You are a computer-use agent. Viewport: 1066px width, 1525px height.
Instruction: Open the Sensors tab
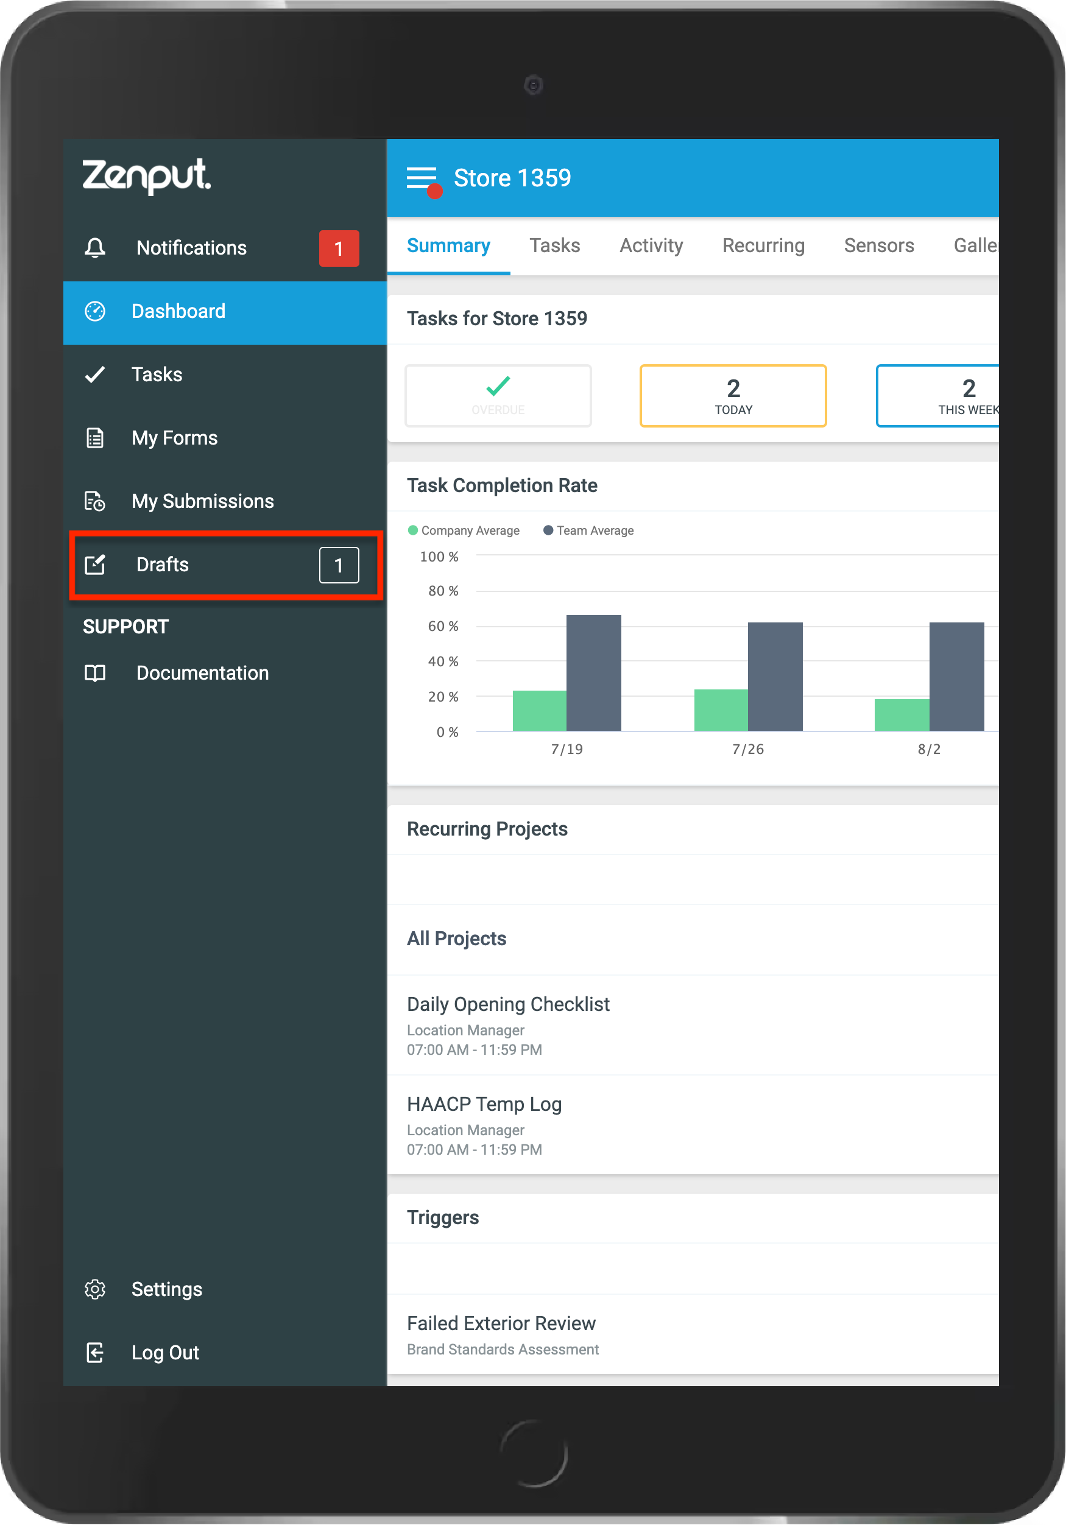[x=879, y=246]
